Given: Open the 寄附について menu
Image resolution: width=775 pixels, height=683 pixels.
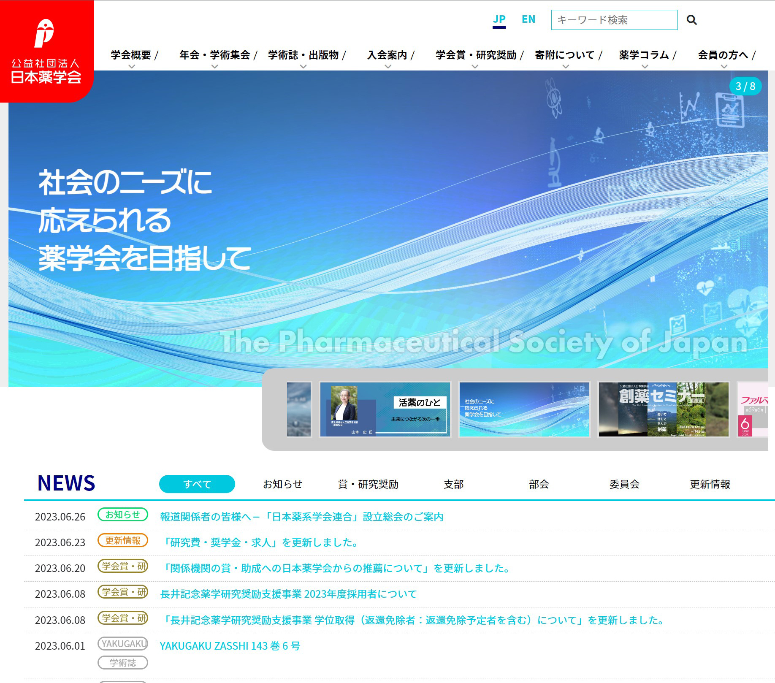Looking at the screenshot, I should [x=565, y=55].
